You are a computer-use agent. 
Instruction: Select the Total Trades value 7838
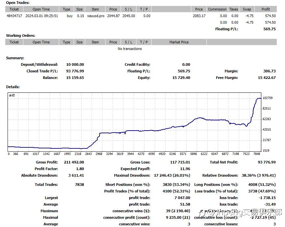(80, 185)
